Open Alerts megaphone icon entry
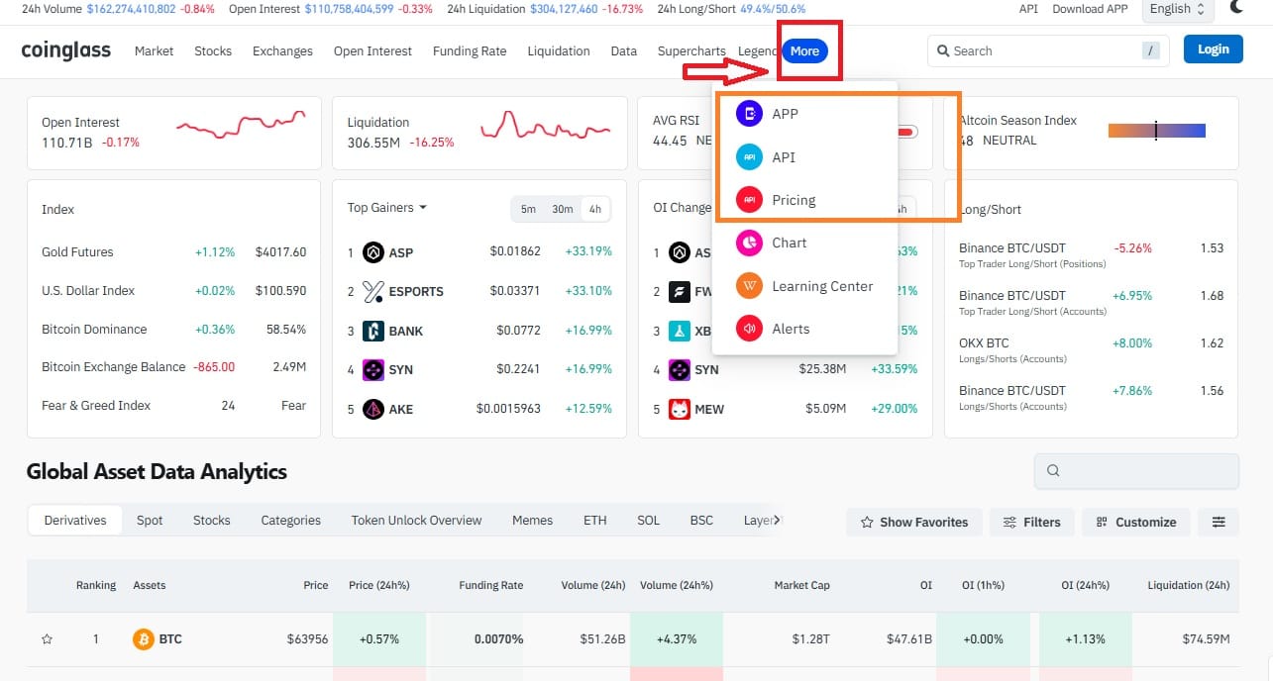1273x681 pixels. pos(750,329)
